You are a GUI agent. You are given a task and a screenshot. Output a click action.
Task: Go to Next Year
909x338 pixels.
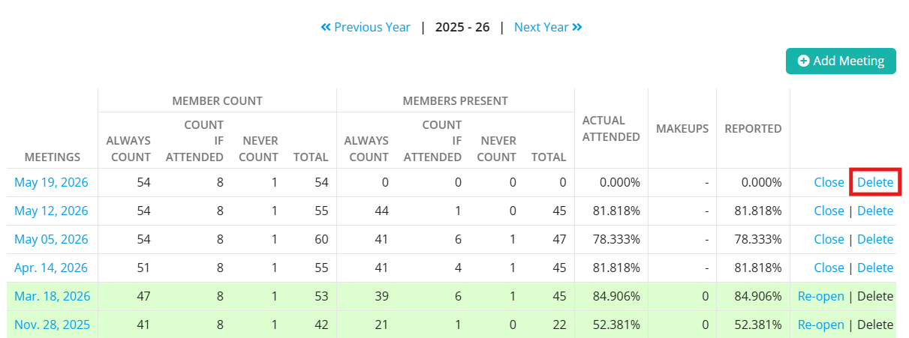point(548,27)
